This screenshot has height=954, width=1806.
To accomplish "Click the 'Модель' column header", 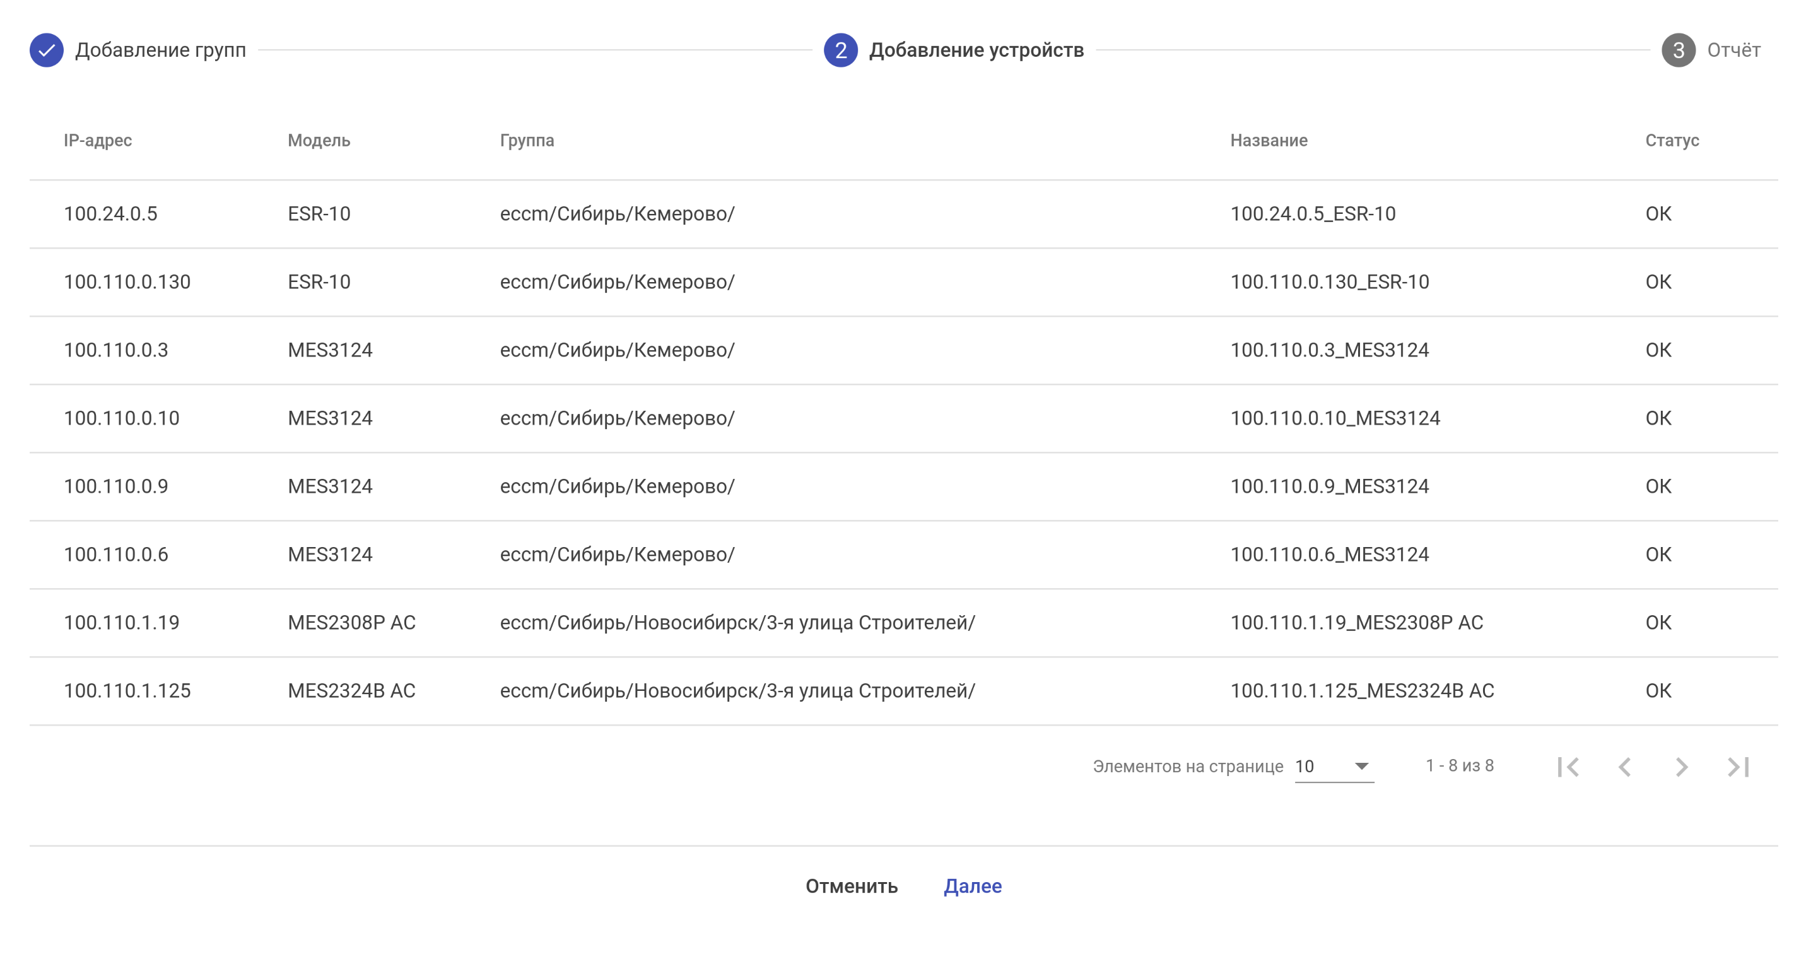I will coord(319,140).
